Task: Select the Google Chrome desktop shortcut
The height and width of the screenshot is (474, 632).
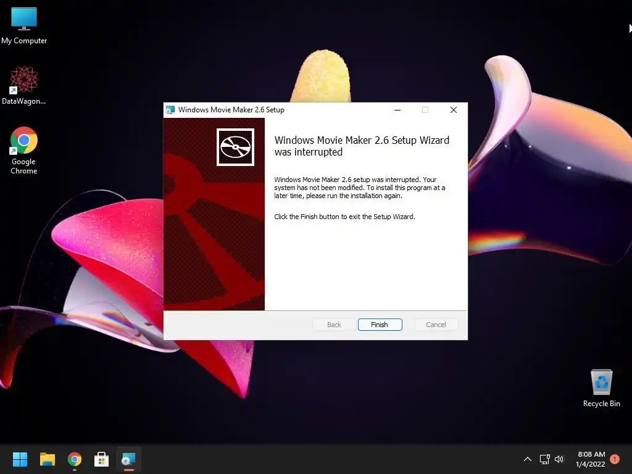Action: pos(24,151)
